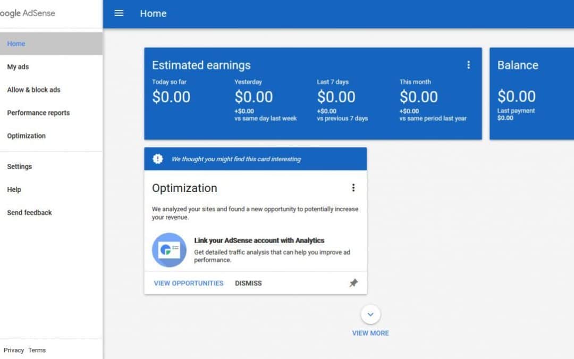Click VIEW OPPORTUNITIES in the Optimization card
Viewport: 574px width, 359px height.
point(187,283)
